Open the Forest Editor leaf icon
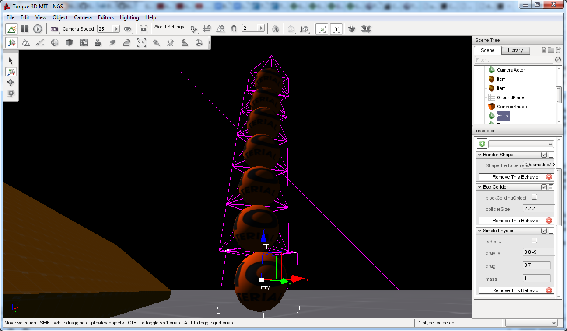This screenshot has height=331, width=567. (112, 42)
